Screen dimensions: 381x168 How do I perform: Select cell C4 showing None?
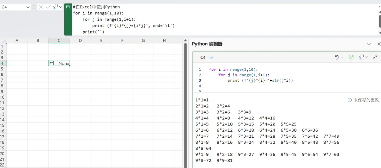(59, 63)
